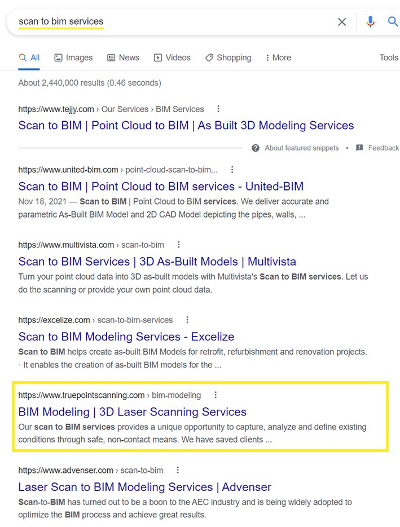
Task: Select the Shopping tab
Action: tap(228, 57)
